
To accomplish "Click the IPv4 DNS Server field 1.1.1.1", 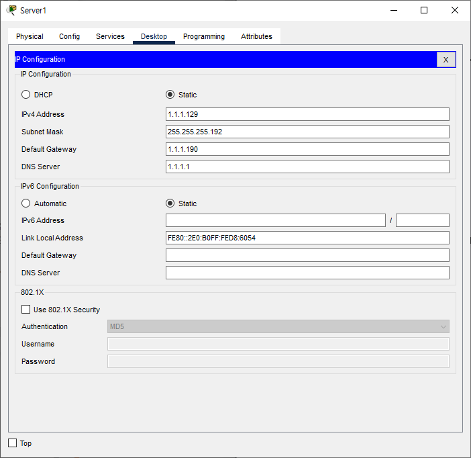I will pyautogui.click(x=307, y=167).
